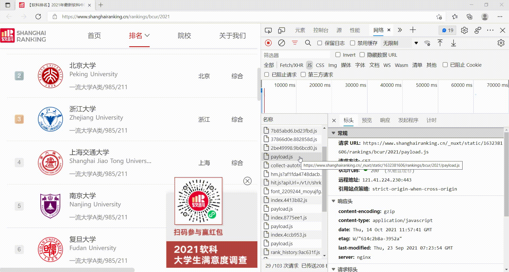Filter requests by CSS type
Image resolution: width=509 pixels, height=272 pixels.
pos(320,65)
